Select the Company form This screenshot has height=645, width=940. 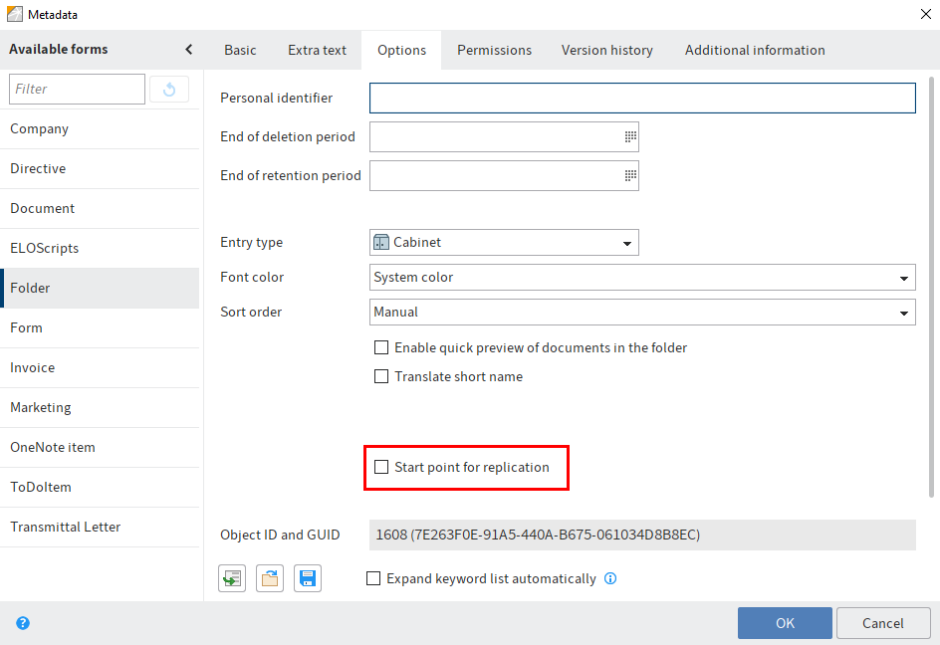tap(100, 128)
